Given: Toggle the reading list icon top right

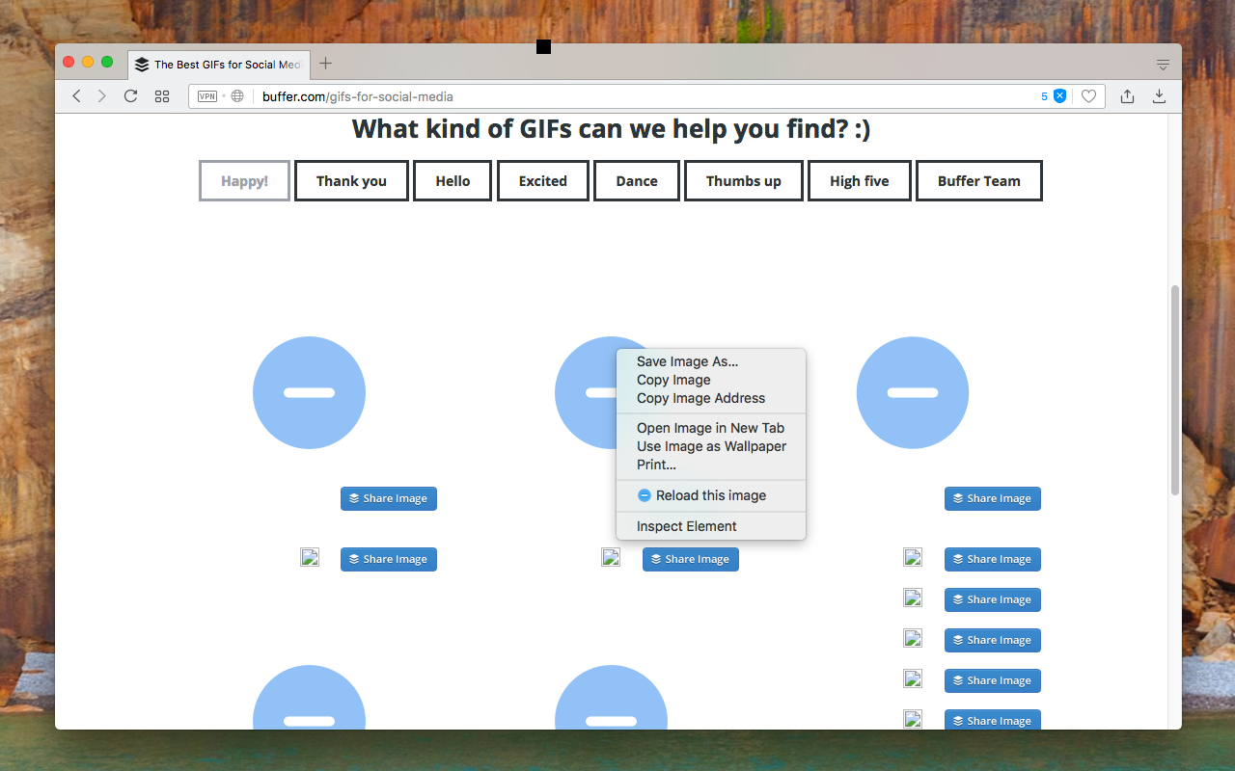Looking at the screenshot, I should 1163,62.
